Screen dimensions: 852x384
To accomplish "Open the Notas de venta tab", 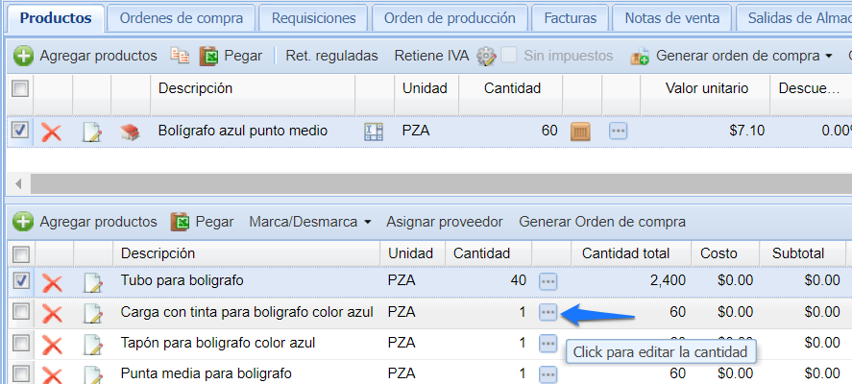I will point(672,18).
